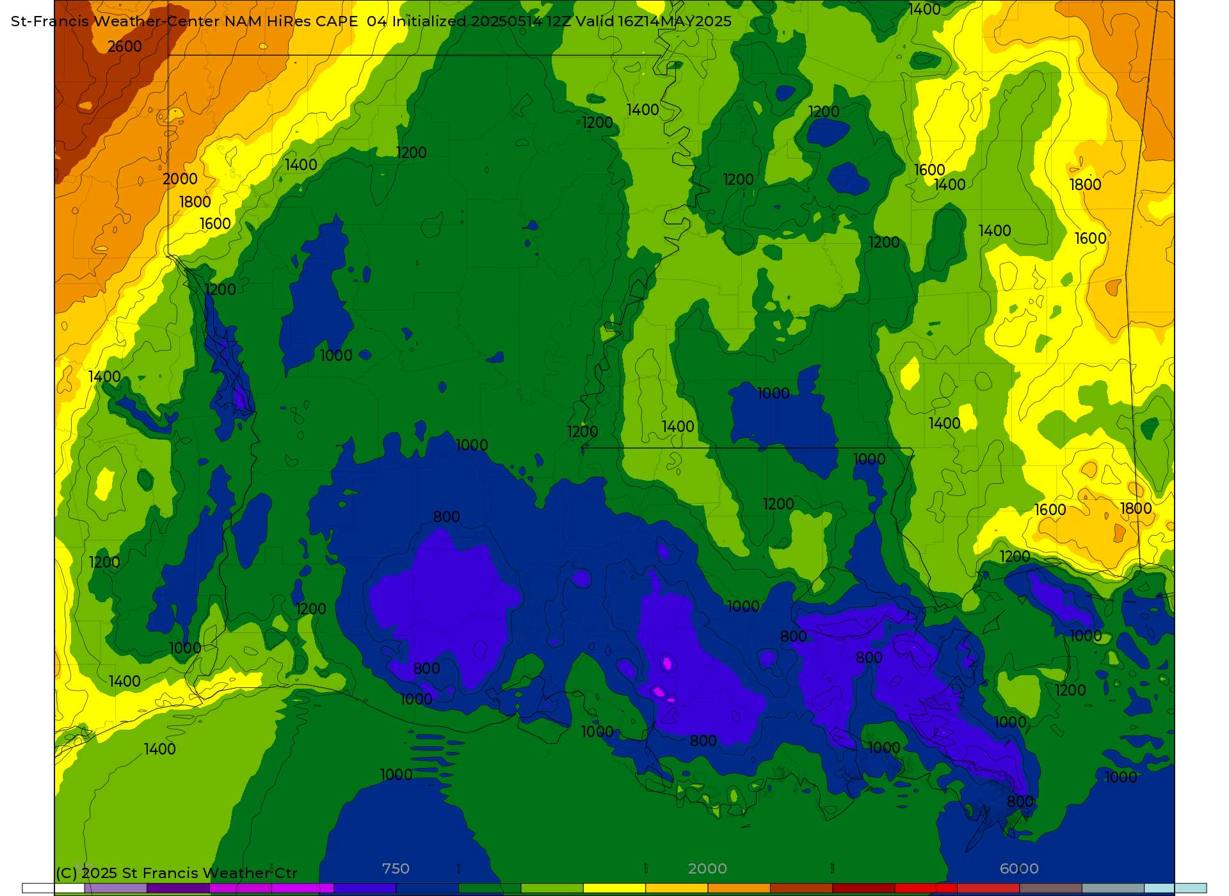Select the blue-violet legend swatch

click(365, 888)
